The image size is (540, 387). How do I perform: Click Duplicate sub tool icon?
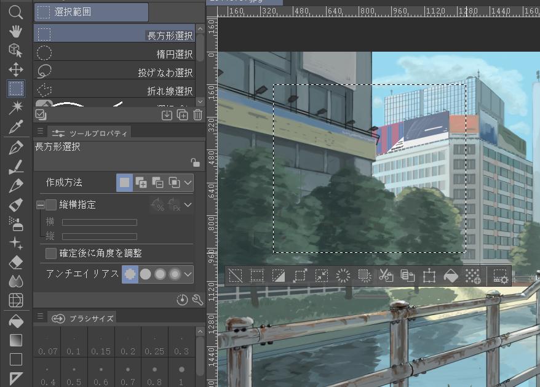click(182, 115)
